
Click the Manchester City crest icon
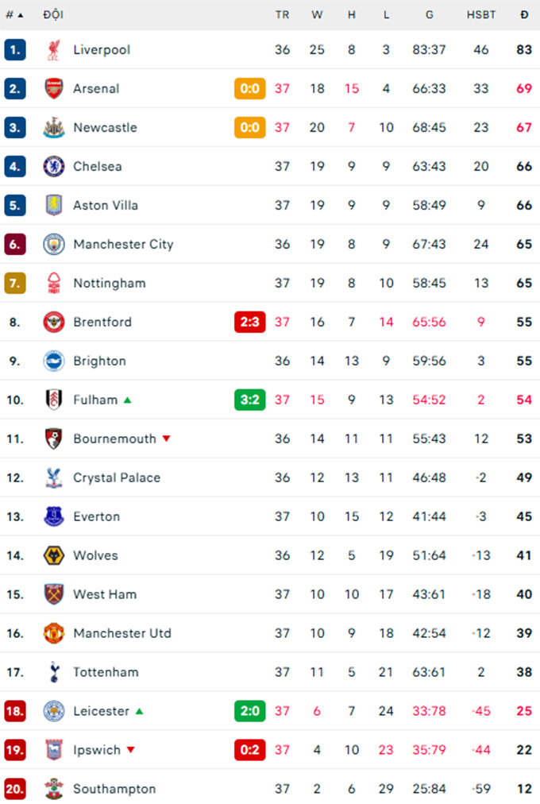coord(54,245)
